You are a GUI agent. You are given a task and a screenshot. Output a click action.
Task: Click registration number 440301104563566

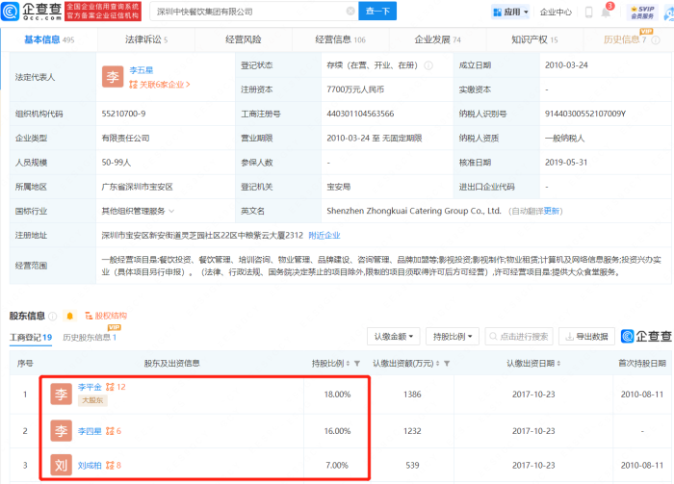tap(360, 114)
